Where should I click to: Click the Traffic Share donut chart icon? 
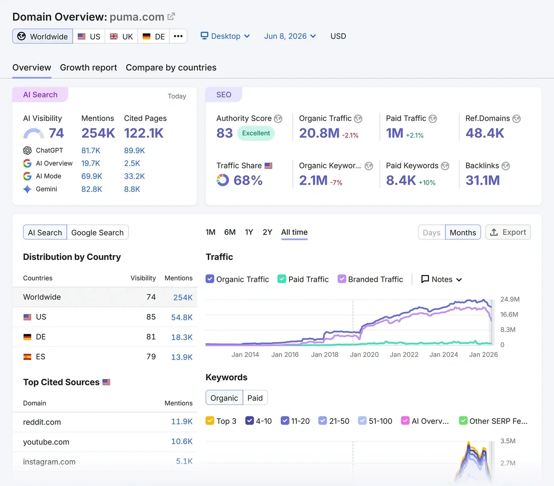click(223, 180)
